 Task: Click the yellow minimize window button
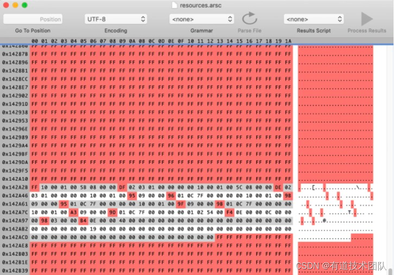coord(15,5)
